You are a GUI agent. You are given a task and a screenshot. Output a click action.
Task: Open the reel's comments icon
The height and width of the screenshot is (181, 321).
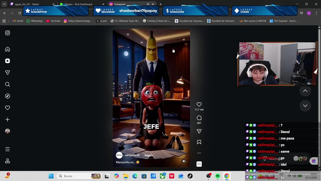point(199,118)
